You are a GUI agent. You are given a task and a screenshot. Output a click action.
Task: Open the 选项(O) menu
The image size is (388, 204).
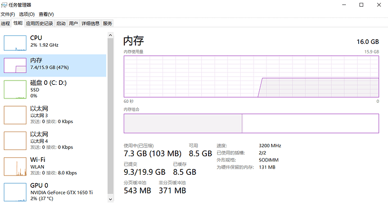click(x=27, y=15)
